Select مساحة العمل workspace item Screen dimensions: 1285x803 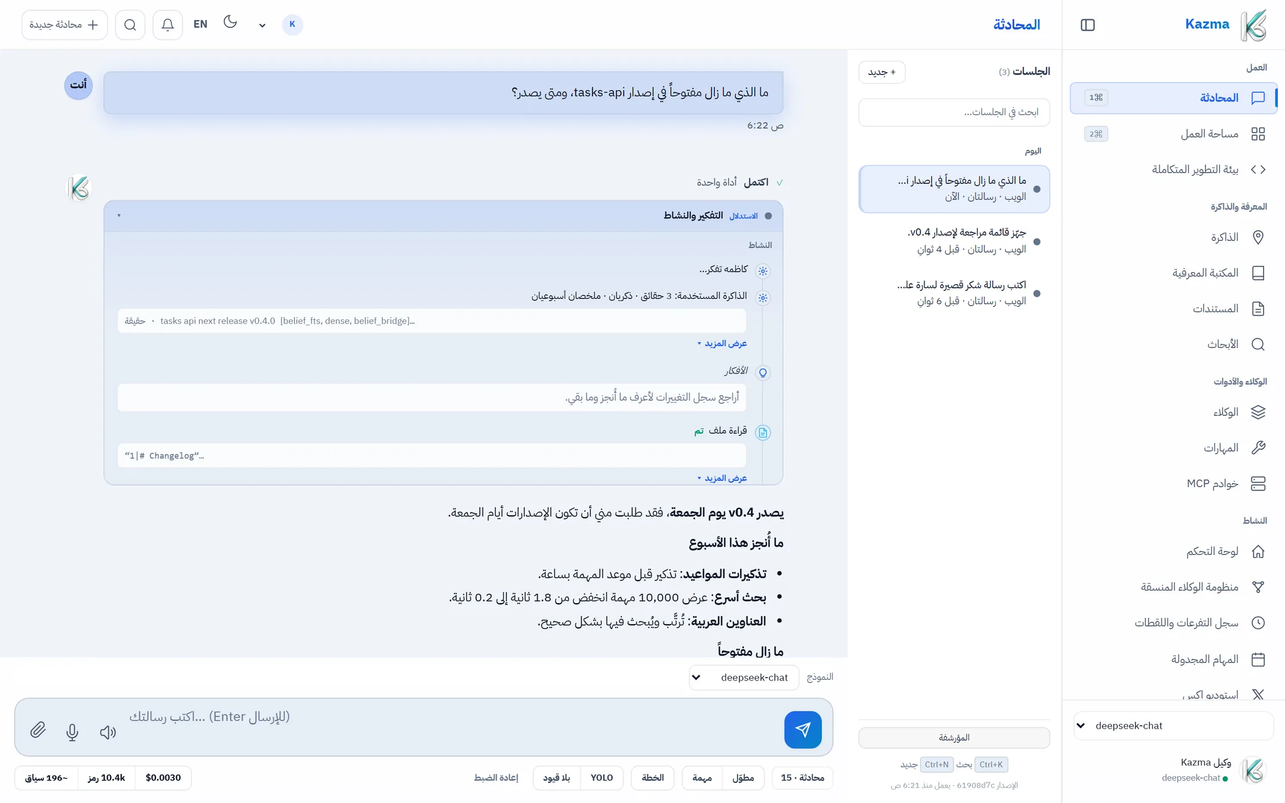pos(1173,134)
